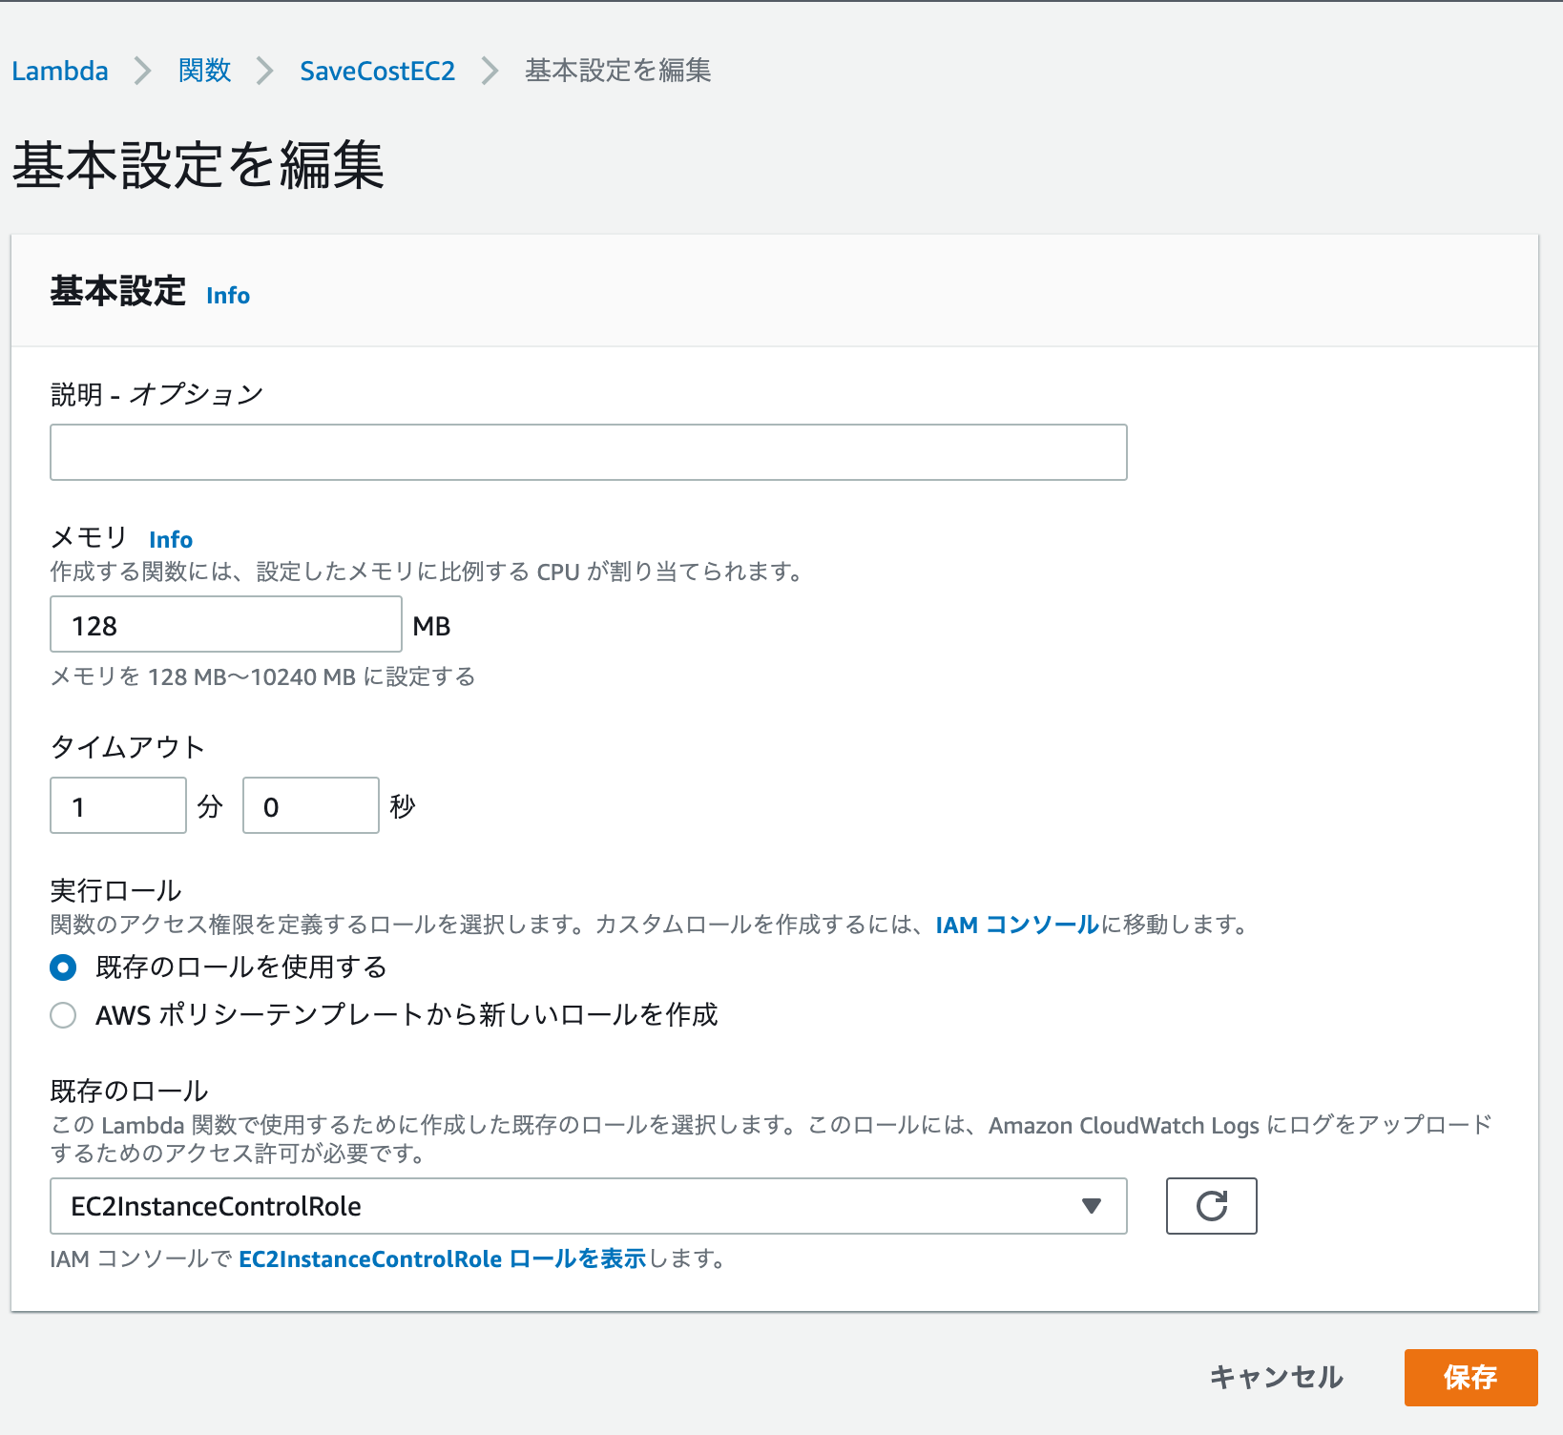Select AWS ポリシーテンプレートから新しいロールを作成 radio
Image resolution: width=1563 pixels, height=1435 pixels.
pyautogui.click(x=63, y=1015)
